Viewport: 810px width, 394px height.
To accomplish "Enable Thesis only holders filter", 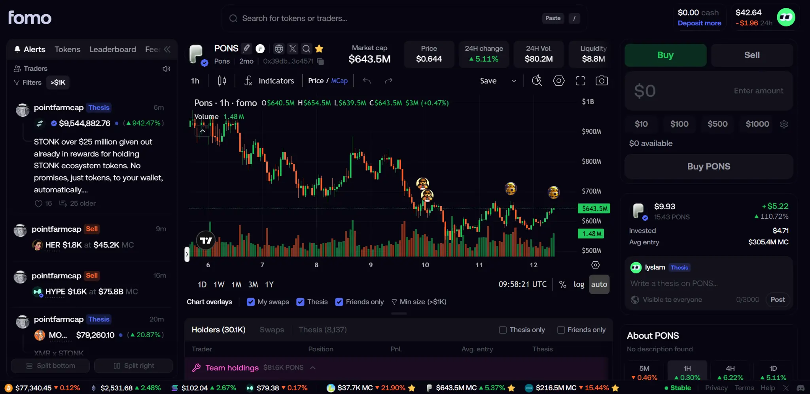I will [503, 330].
